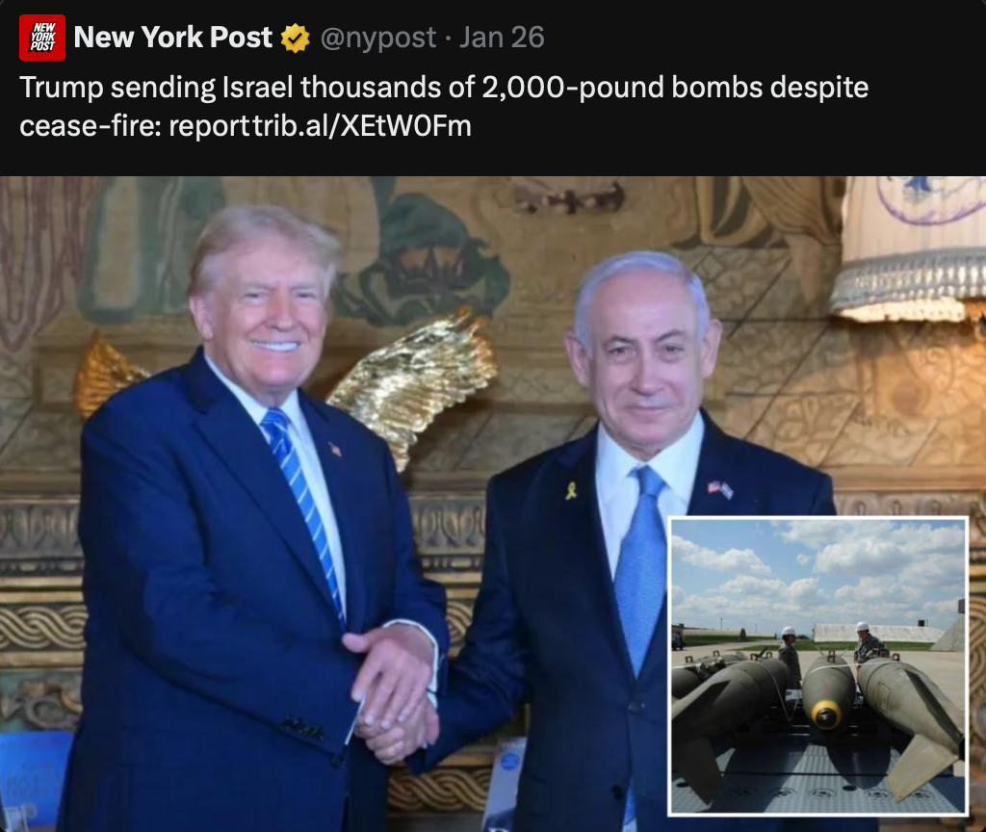This screenshot has height=832, width=986.
Task: Open the New York Post display name
Action: (173, 38)
